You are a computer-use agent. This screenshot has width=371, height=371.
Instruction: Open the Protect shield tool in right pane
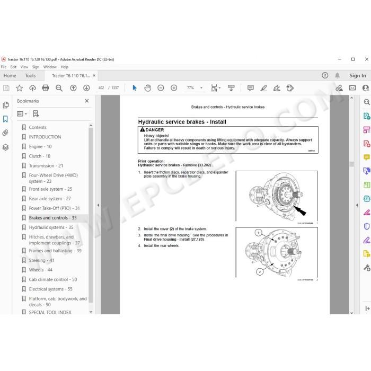(x=367, y=226)
